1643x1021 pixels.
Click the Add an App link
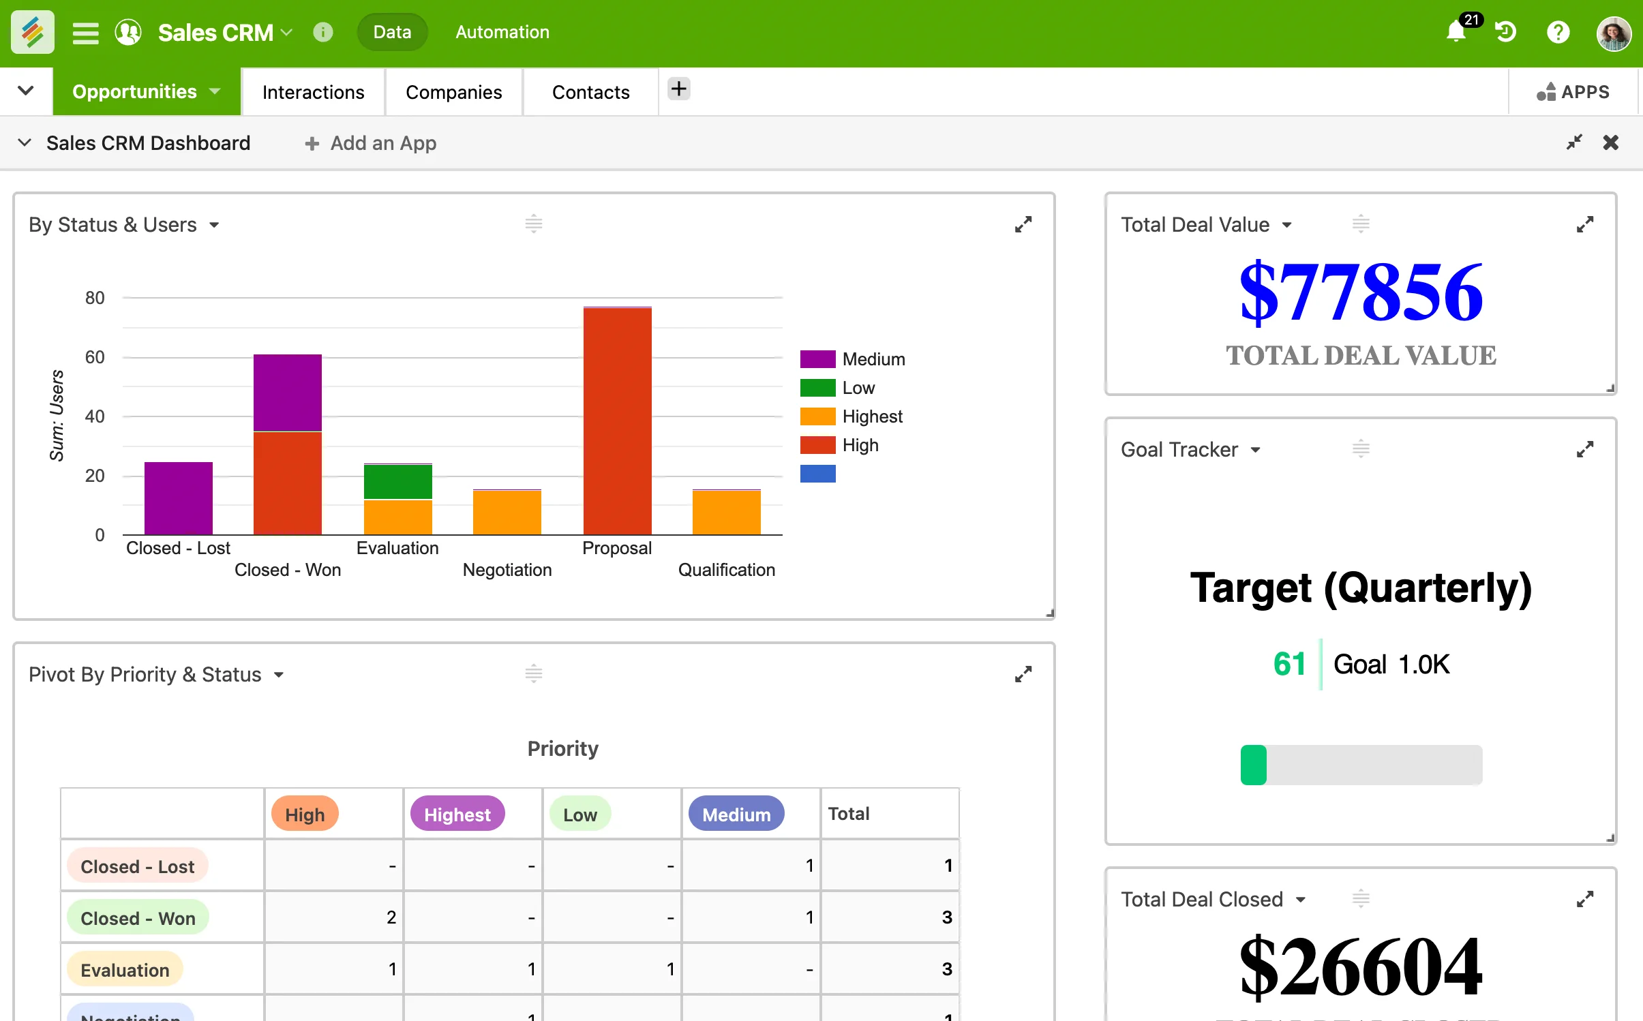coord(370,142)
